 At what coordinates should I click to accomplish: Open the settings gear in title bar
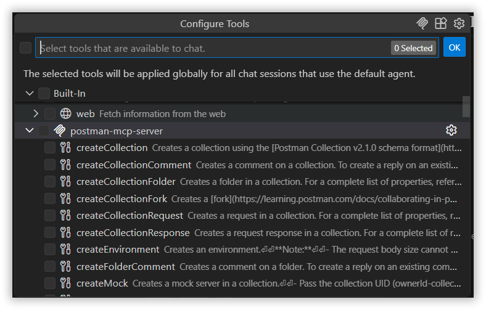click(x=459, y=23)
